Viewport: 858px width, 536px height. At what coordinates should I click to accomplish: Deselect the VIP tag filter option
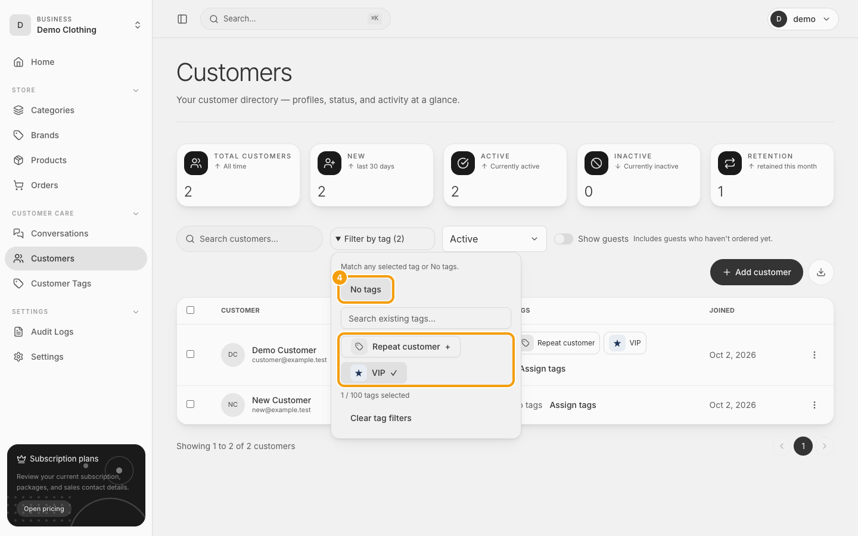click(374, 373)
